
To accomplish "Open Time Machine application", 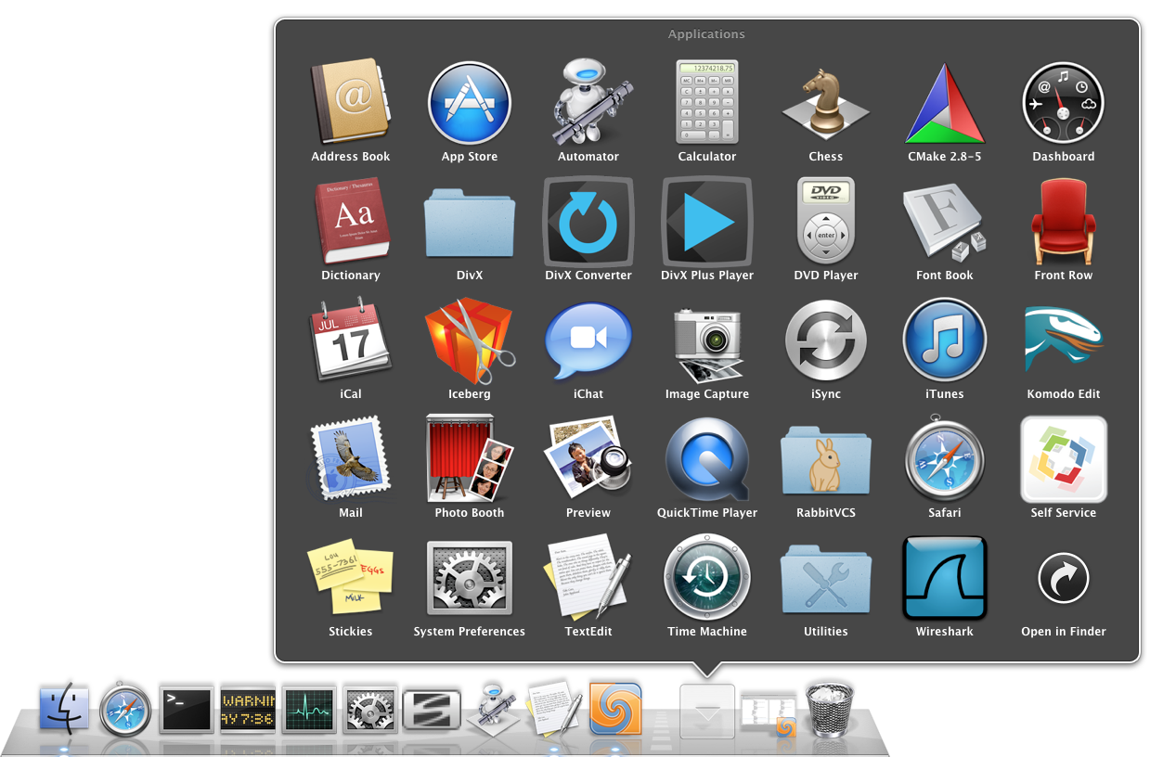I will click(x=706, y=578).
